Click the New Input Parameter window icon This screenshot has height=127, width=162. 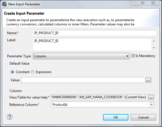pyautogui.click(x=4, y=4)
